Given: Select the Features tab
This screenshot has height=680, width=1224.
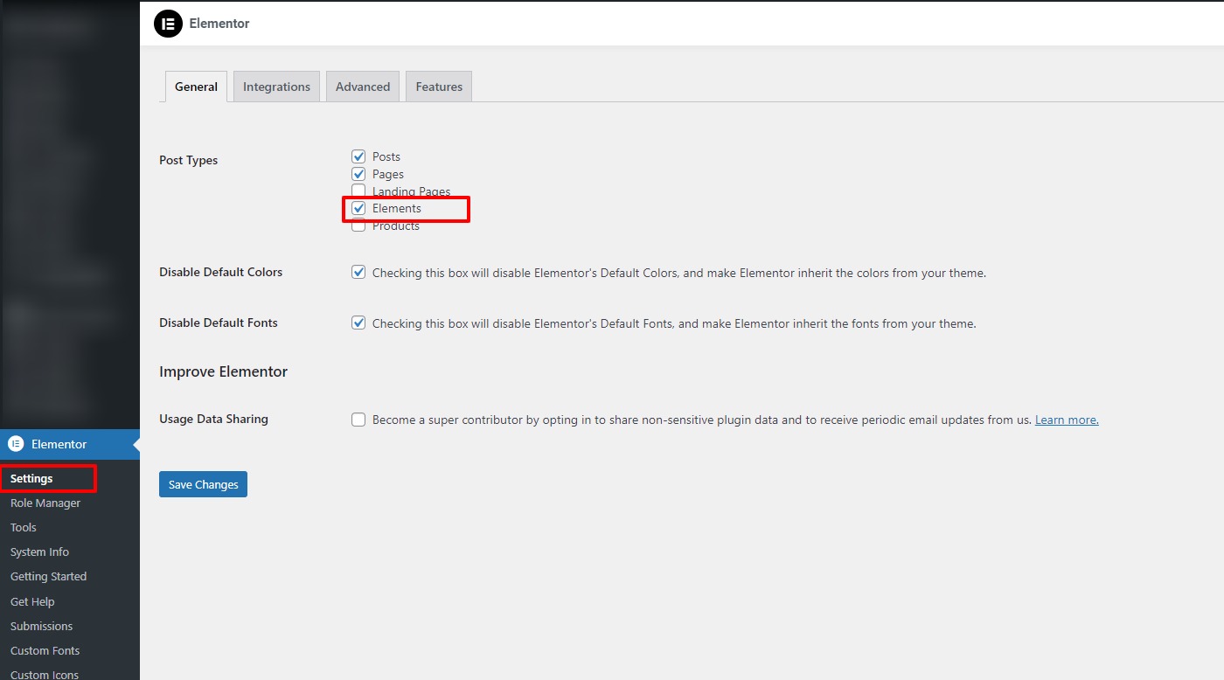Looking at the screenshot, I should pos(439,87).
